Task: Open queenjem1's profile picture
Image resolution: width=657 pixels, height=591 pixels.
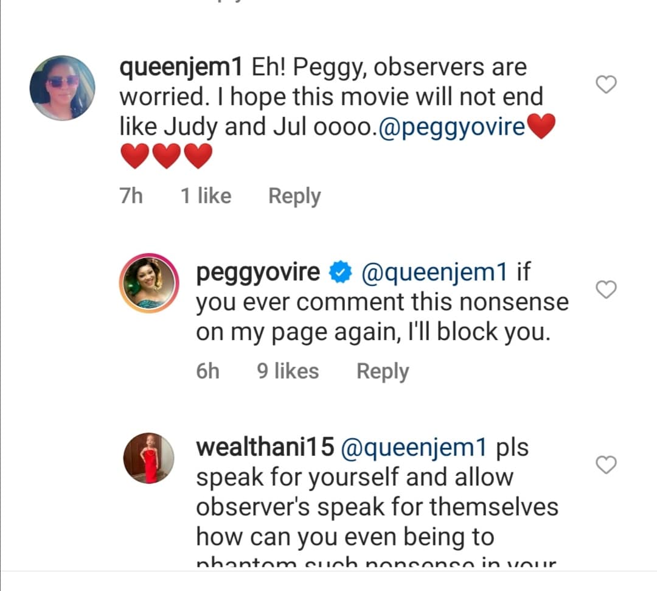Action: click(x=63, y=88)
